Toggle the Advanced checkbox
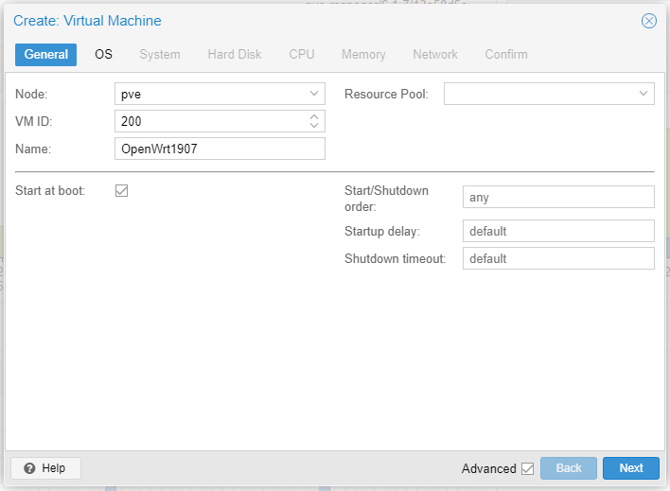The height and width of the screenshot is (491, 670). (x=528, y=469)
